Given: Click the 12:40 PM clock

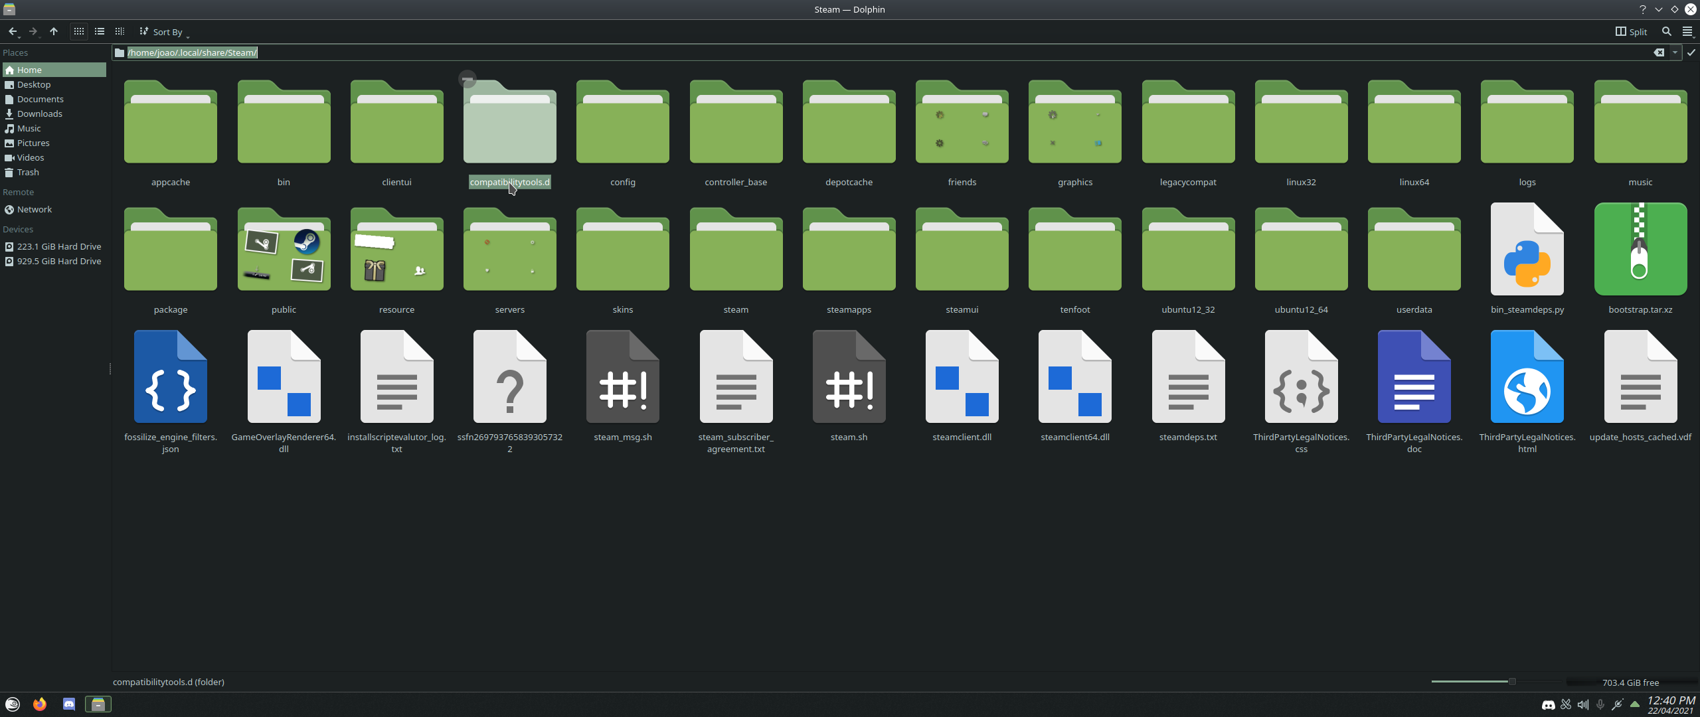Looking at the screenshot, I should click(1671, 705).
